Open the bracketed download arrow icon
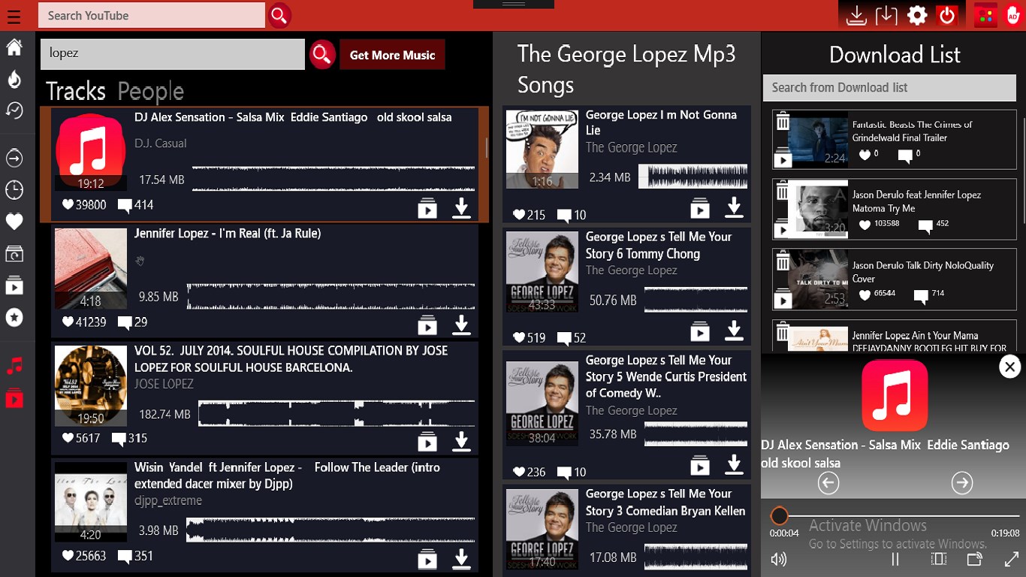This screenshot has height=577, width=1026. (x=886, y=16)
